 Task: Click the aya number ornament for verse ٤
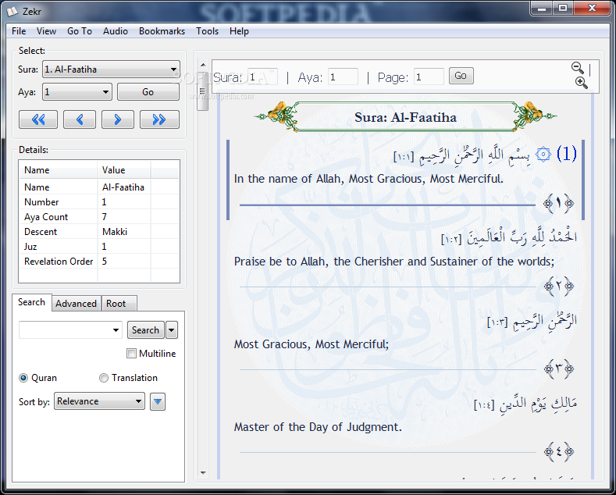[558, 452]
